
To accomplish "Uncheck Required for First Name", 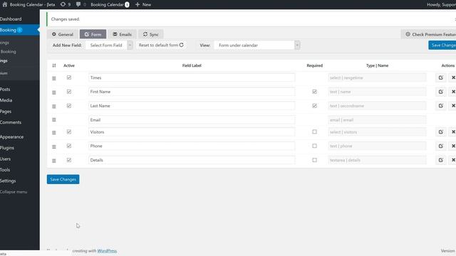I will tap(314, 92).
